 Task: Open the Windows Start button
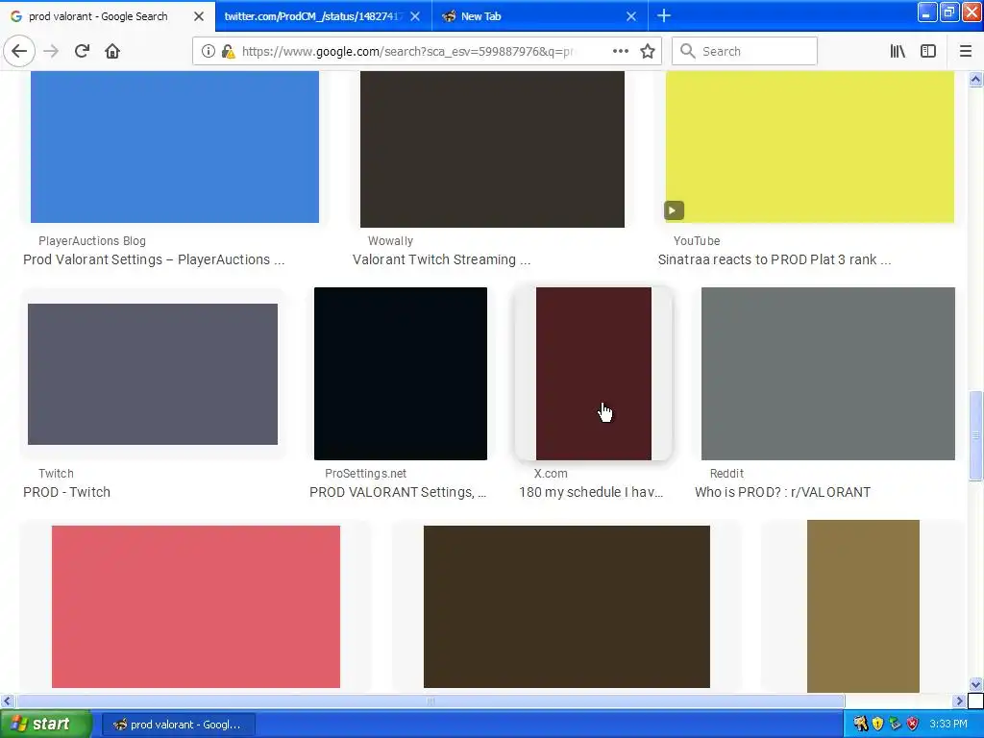(45, 725)
